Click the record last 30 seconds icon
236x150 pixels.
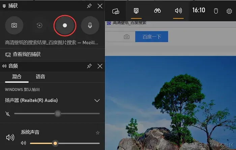pos(39,25)
